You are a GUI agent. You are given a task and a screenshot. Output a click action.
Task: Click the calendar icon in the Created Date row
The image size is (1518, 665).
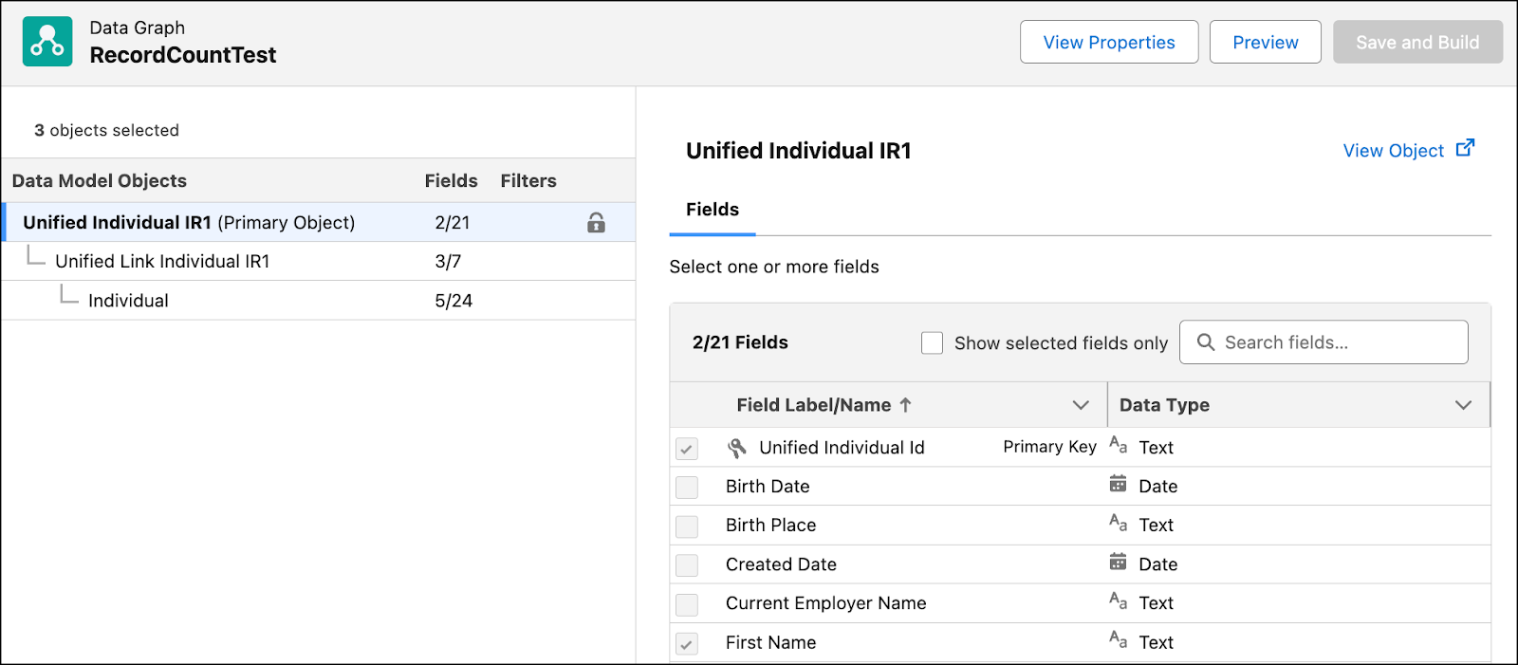click(x=1118, y=563)
